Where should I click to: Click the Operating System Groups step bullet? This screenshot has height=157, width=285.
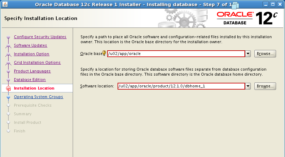[8, 97]
